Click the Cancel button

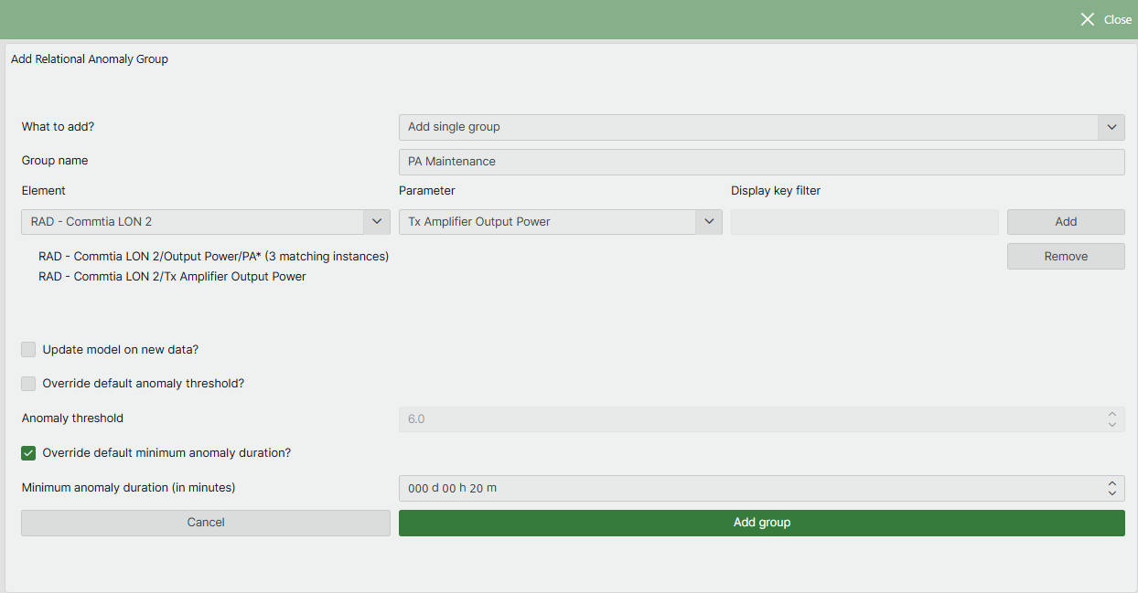206,523
